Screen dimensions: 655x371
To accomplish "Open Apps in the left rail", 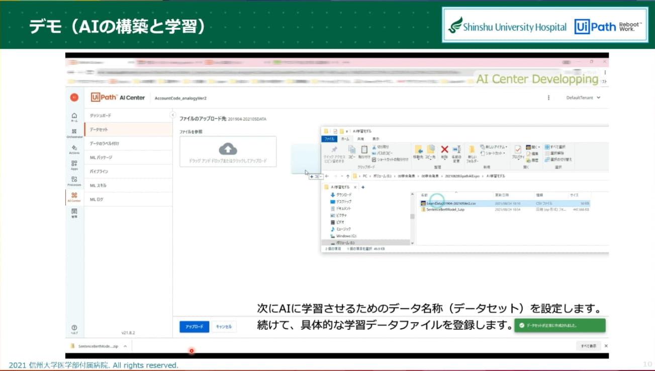I will 74,165.
